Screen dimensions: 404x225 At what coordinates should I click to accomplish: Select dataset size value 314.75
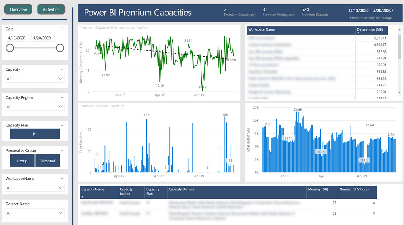pos(381,85)
